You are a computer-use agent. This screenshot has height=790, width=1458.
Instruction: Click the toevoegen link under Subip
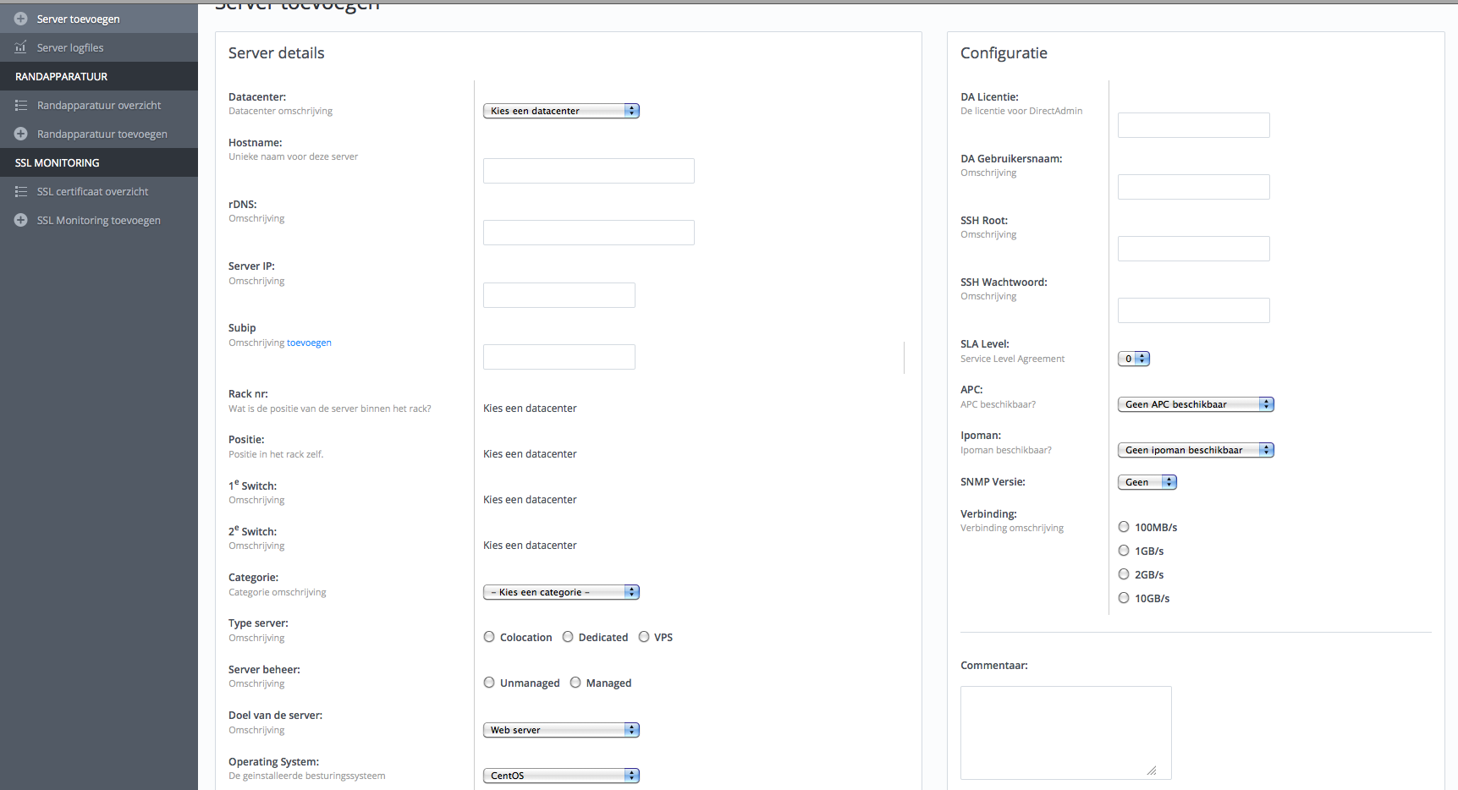click(309, 343)
